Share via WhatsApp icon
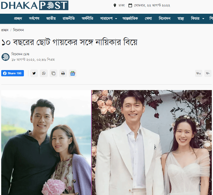The image size is (213, 195). tap(44, 73)
